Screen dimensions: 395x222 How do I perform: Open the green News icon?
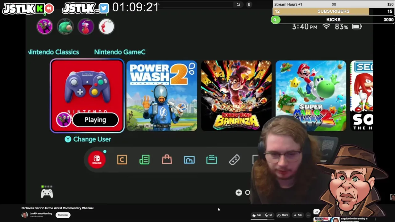click(144, 160)
